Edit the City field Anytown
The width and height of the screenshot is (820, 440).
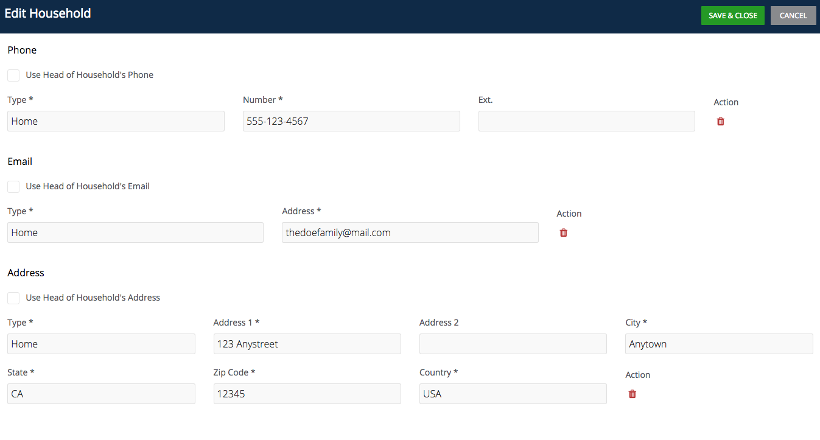coord(719,344)
